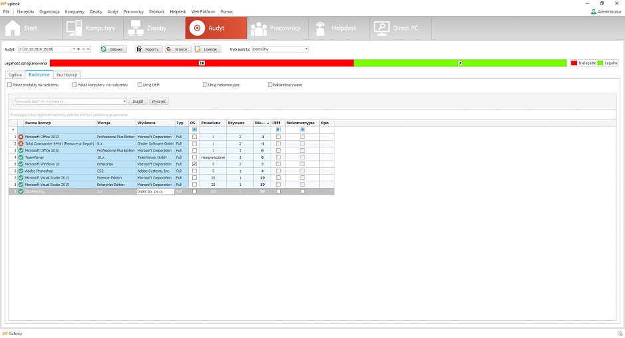Sort by the Wydawca column header
This screenshot has height=338, width=625.
pyautogui.click(x=156, y=123)
